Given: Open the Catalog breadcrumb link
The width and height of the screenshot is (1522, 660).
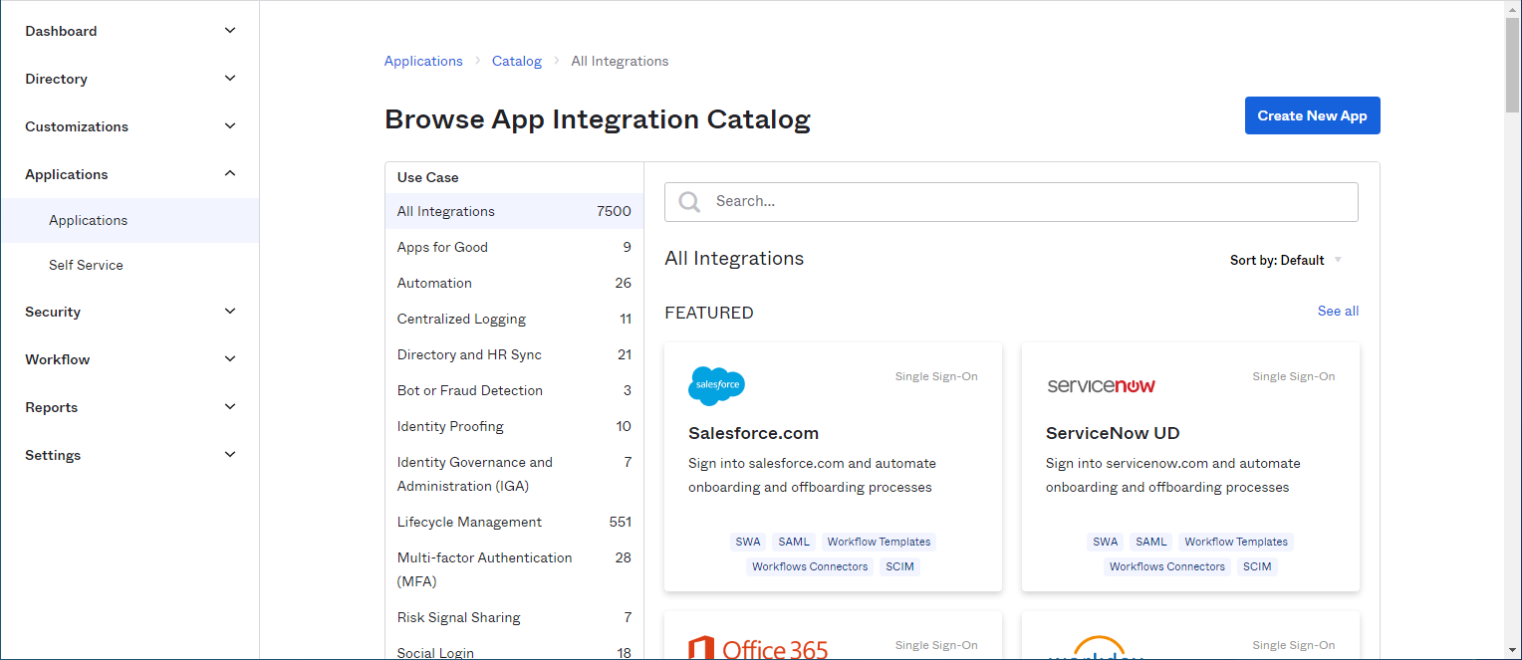Looking at the screenshot, I should [517, 61].
